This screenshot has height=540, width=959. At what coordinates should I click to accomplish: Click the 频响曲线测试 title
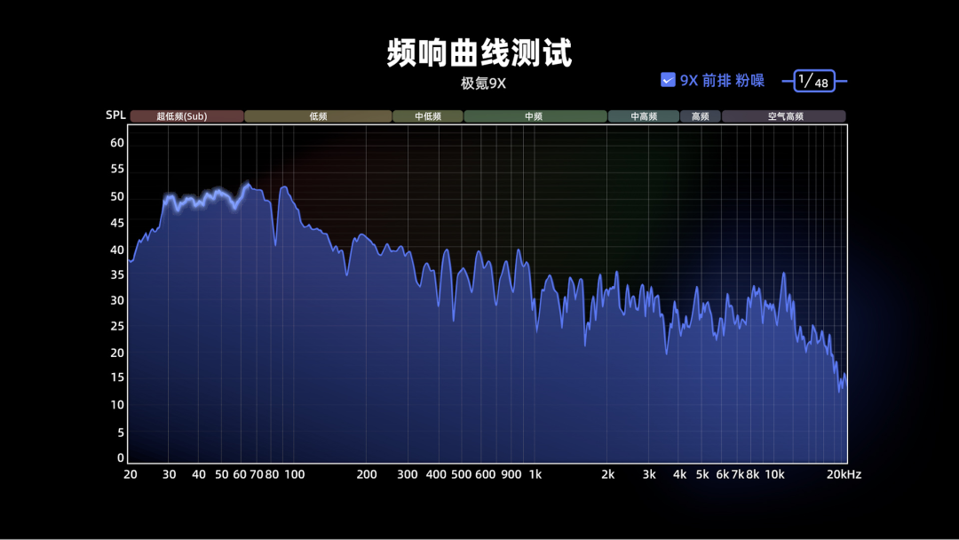click(479, 52)
